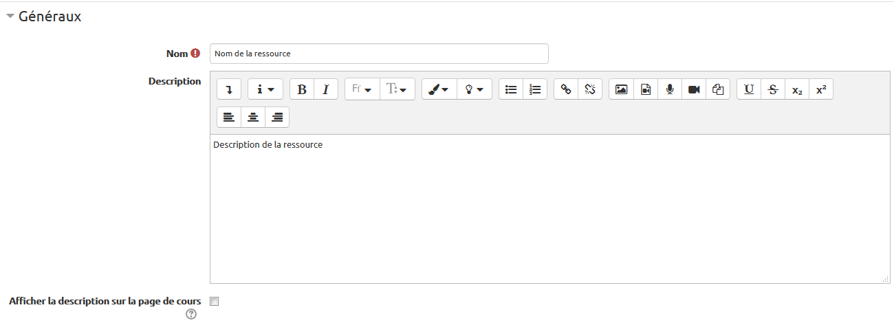
Task: Toggle bold formatting in description editor
Action: coord(301,89)
